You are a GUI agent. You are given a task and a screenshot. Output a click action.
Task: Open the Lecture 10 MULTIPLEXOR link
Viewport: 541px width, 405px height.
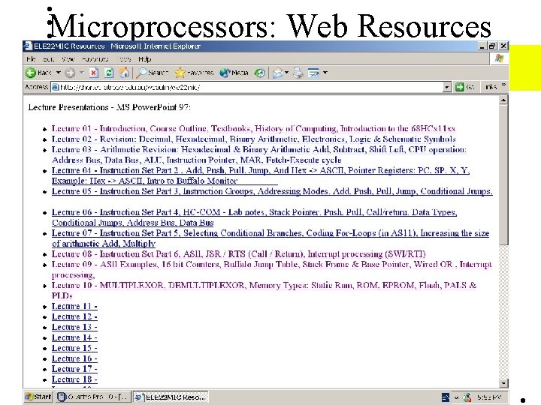pyautogui.click(x=264, y=290)
